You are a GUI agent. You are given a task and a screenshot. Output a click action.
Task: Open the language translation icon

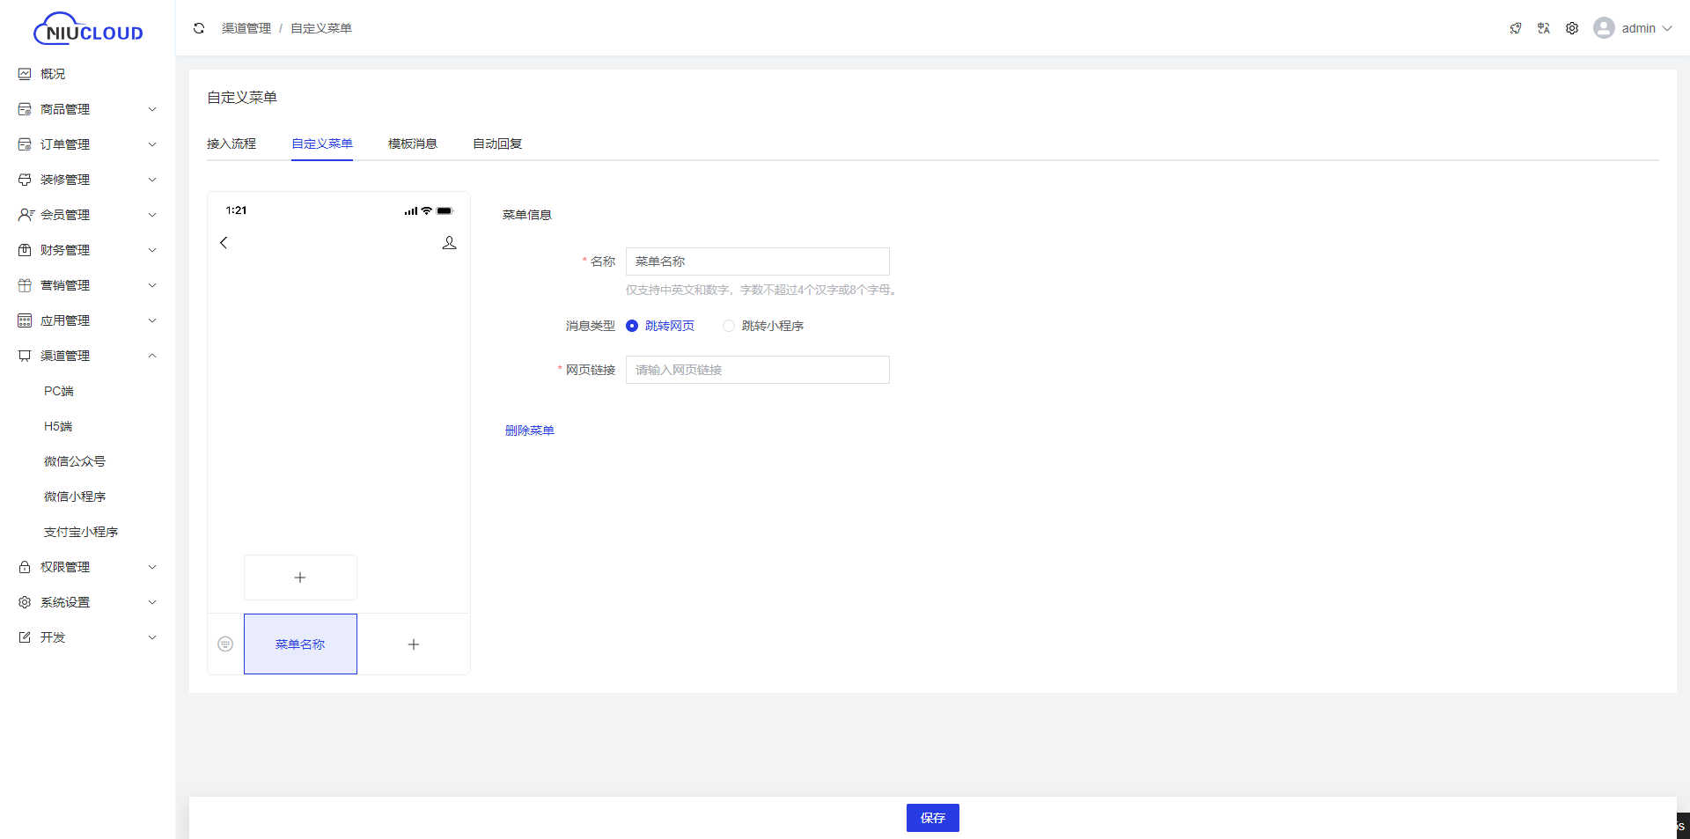tap(1544, 28)
